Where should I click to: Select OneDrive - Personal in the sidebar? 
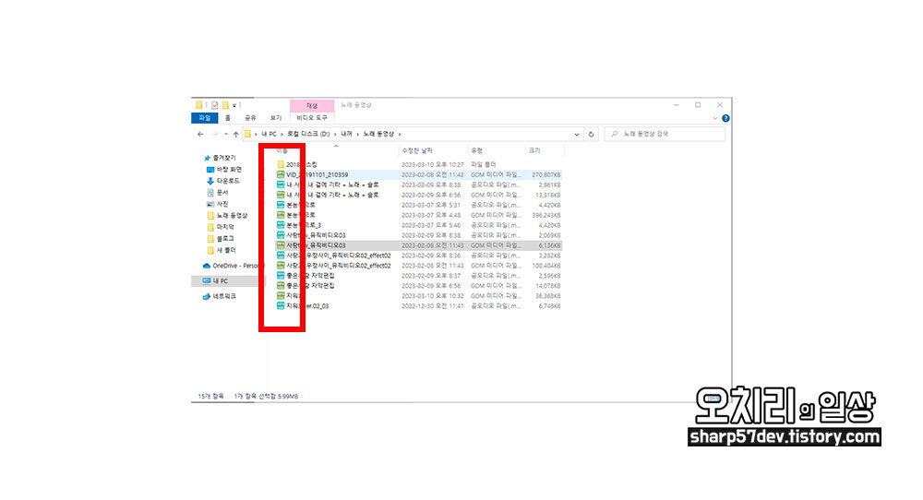pyautogui.click(x=235, y=266)
